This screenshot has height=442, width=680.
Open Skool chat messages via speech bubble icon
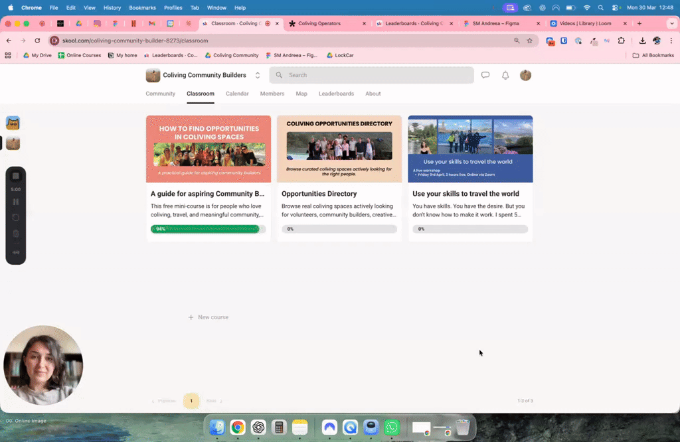(x=485, y=75)
